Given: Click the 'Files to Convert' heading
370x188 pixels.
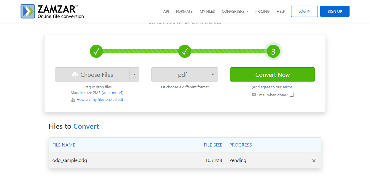Looking at the screenshot, I should point(74,126).
